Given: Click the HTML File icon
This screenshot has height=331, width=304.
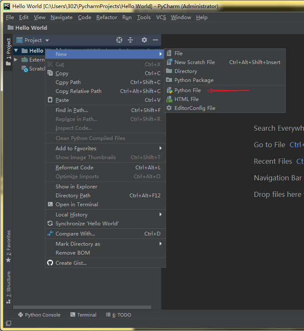Looking at the screenshot, I should [x=169, y=99].
